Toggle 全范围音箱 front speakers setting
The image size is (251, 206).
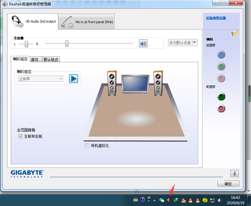(x=21, y=136)
